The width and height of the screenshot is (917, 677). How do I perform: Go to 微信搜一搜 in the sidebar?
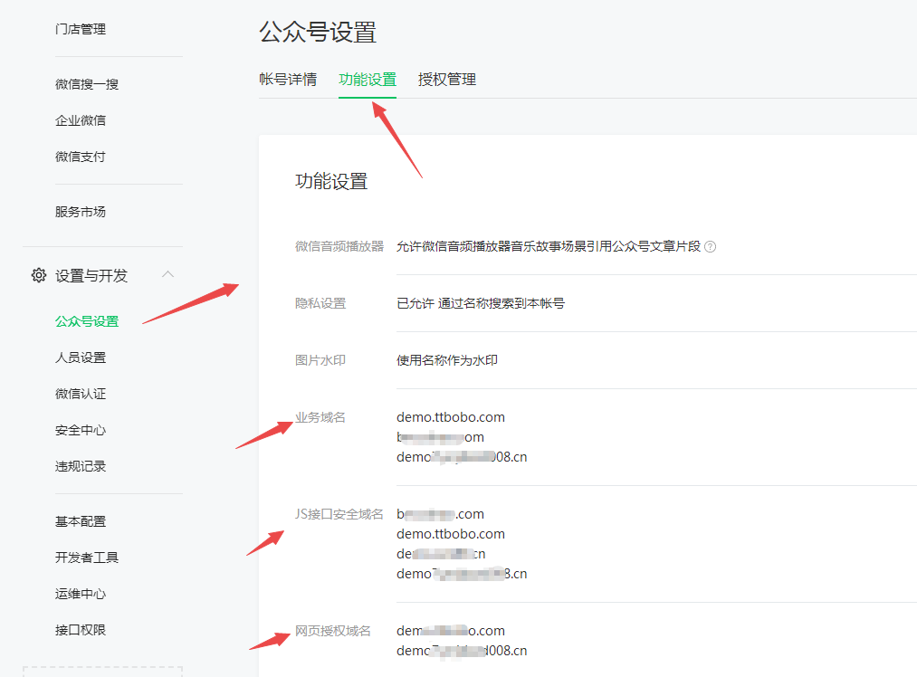point(87,84)
